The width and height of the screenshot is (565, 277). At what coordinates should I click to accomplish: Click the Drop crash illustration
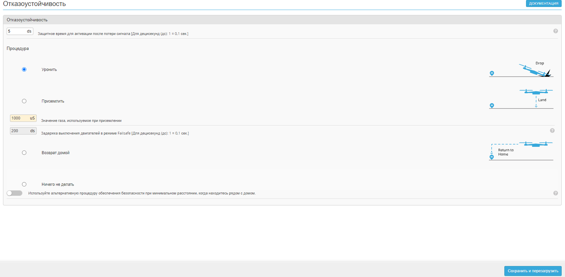click(x=521, y=70)
